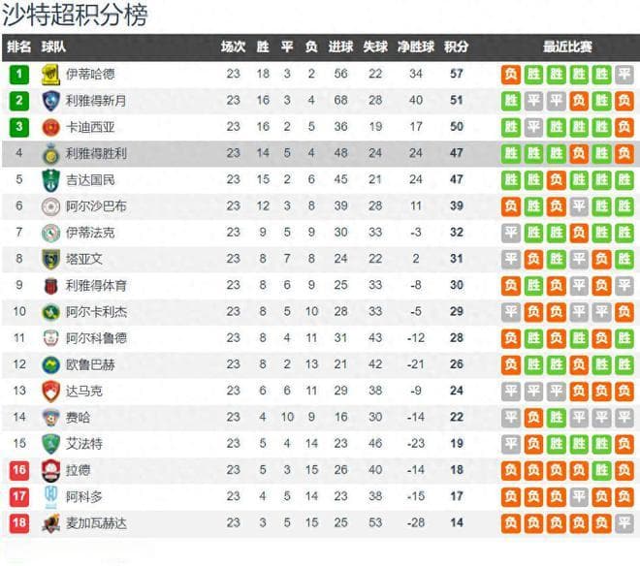Click the 吉达国民 green shield logo

coord(50,180)
